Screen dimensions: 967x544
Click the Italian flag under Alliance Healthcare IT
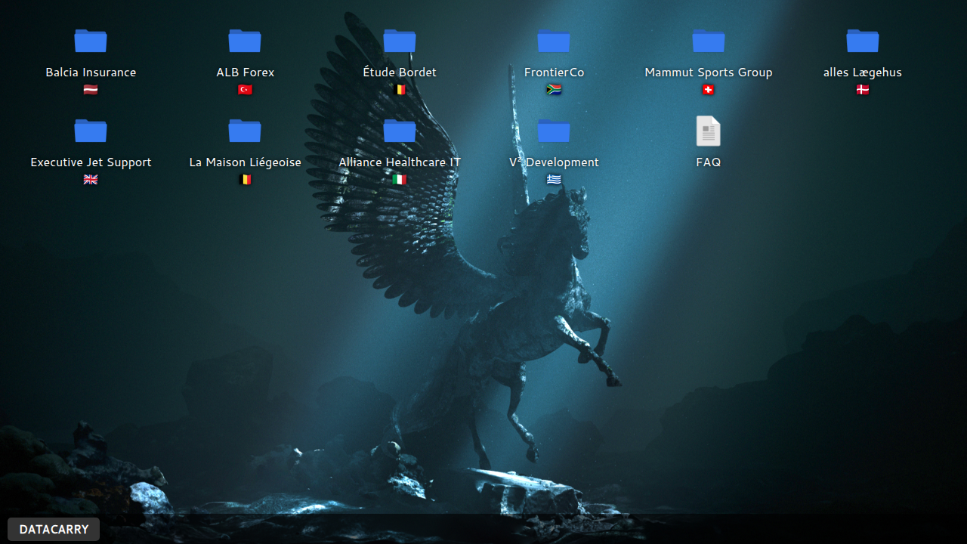(x=400, y=180)
